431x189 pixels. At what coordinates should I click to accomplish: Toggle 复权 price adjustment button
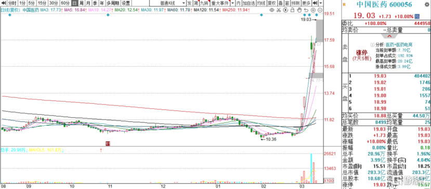click(x=271, y=3)
